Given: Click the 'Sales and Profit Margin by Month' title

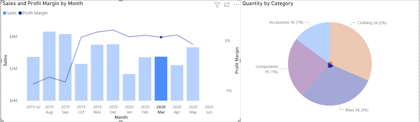Looking at the screenshot, I should [43, 4].
